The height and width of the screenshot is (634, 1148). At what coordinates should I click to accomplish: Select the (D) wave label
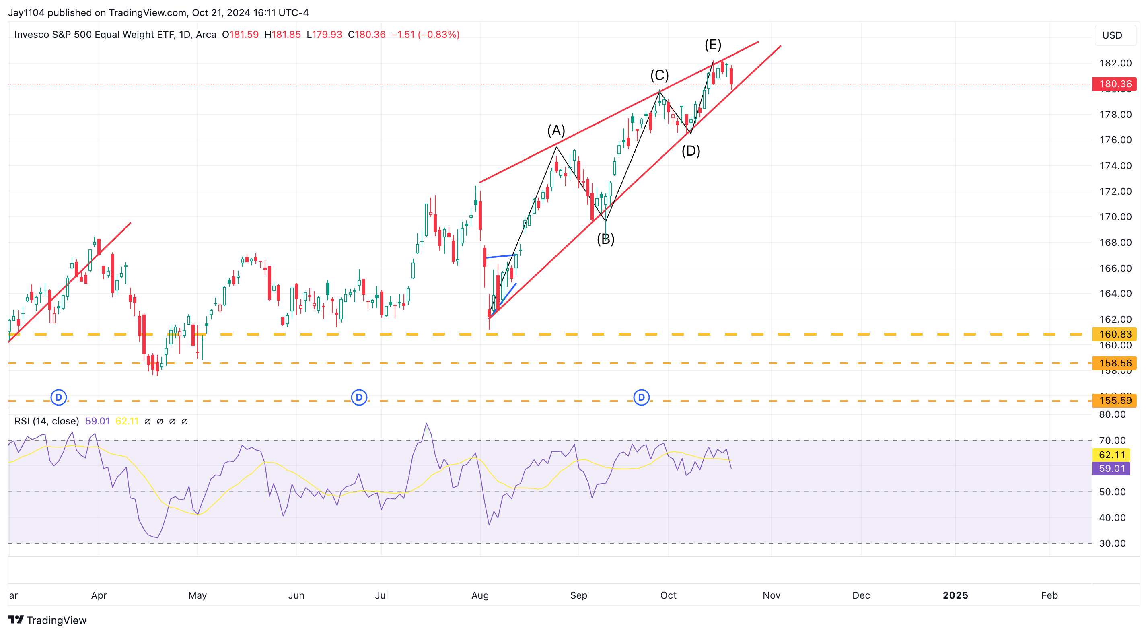[x=691, y=151]
